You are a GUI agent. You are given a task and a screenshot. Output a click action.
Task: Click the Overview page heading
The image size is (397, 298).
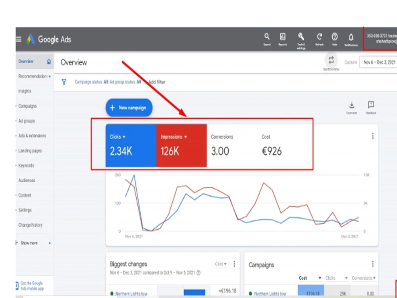coord(74,62)
